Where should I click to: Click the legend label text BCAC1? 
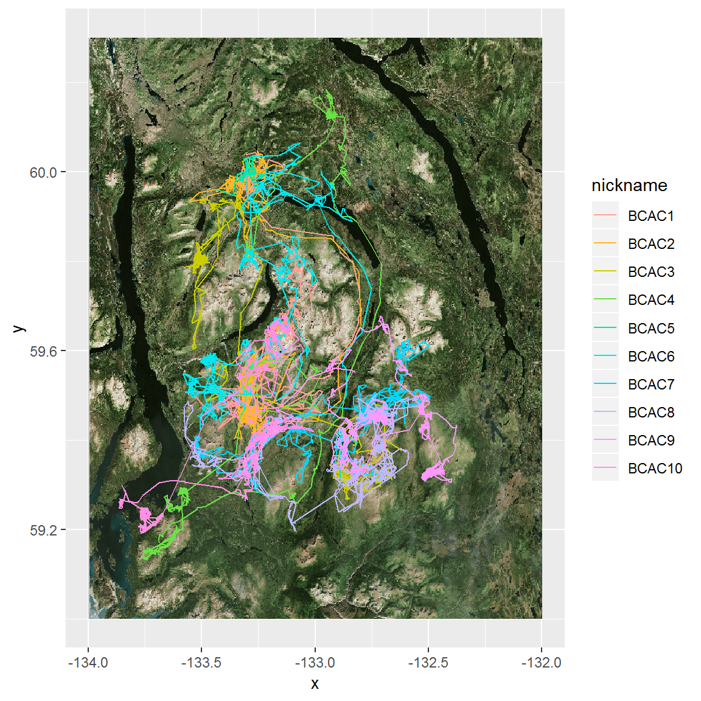pyautogui.click(x=650, y=216)
